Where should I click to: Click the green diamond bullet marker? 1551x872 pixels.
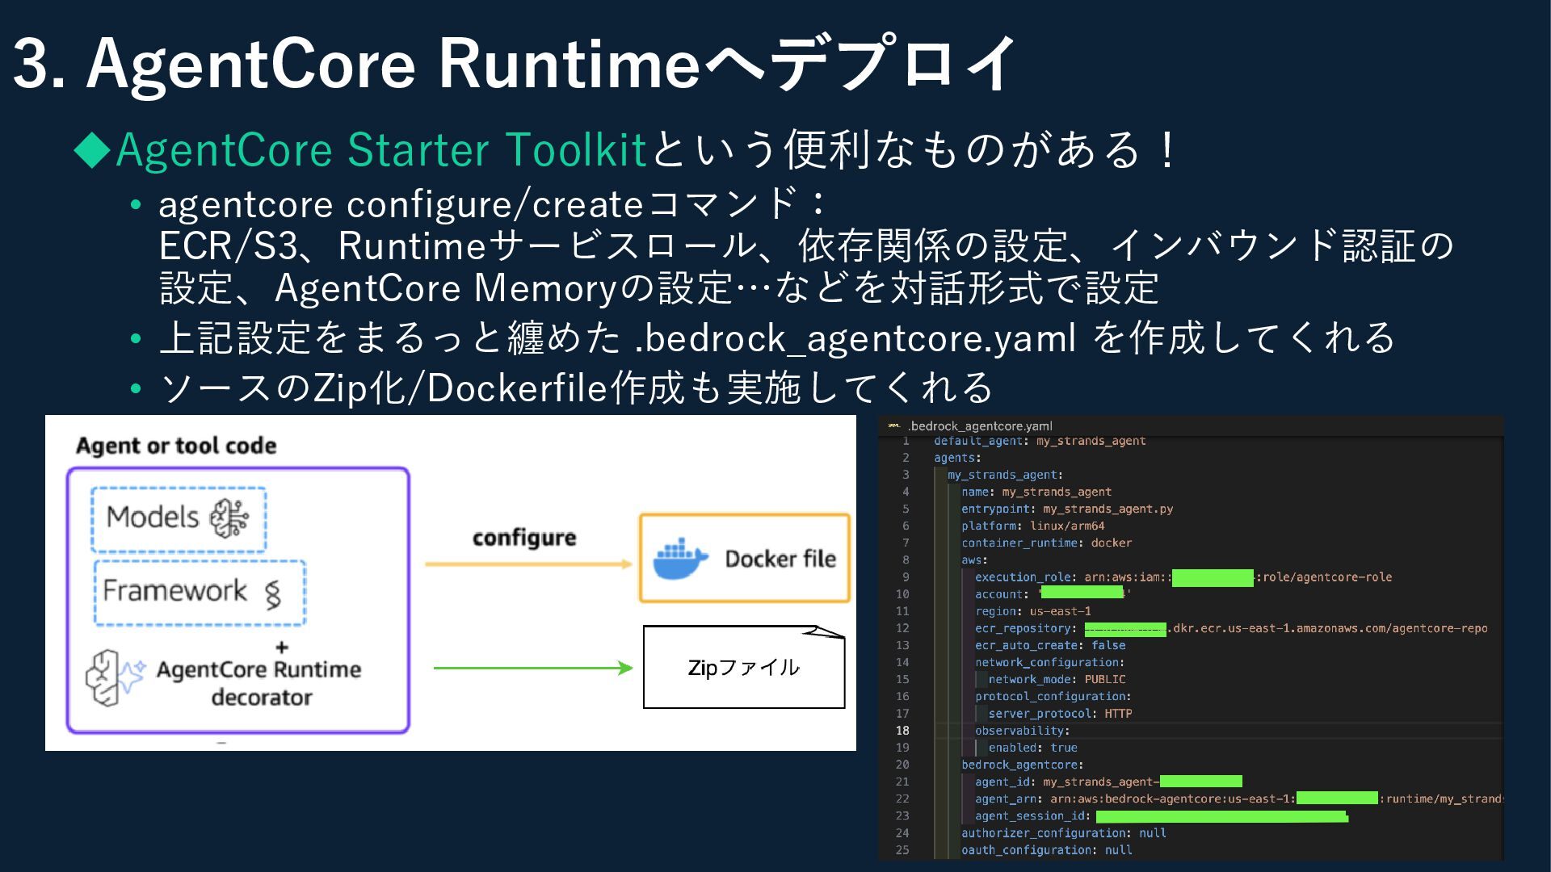(x=91, y=150)
